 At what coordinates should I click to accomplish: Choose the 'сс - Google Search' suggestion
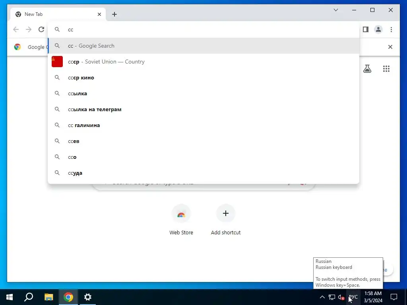pos(203,46)
